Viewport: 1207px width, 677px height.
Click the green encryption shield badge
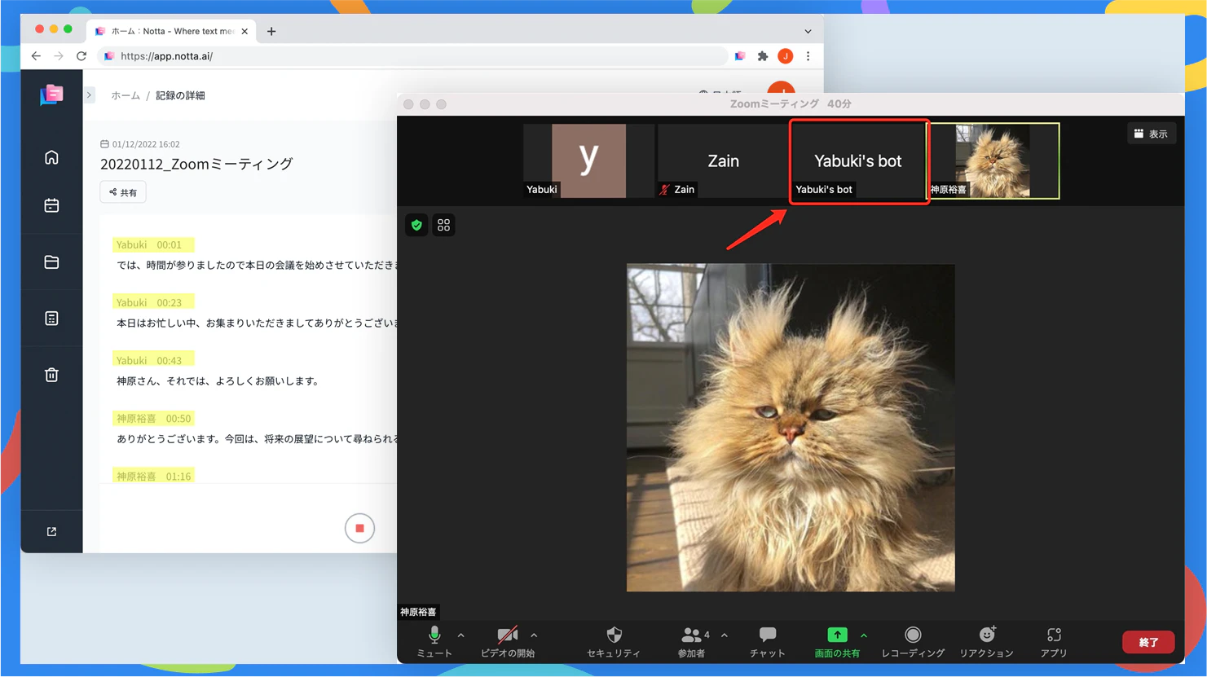416,225
